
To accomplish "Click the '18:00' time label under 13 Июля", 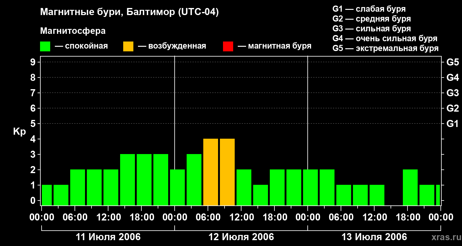I will click(407, 217).
